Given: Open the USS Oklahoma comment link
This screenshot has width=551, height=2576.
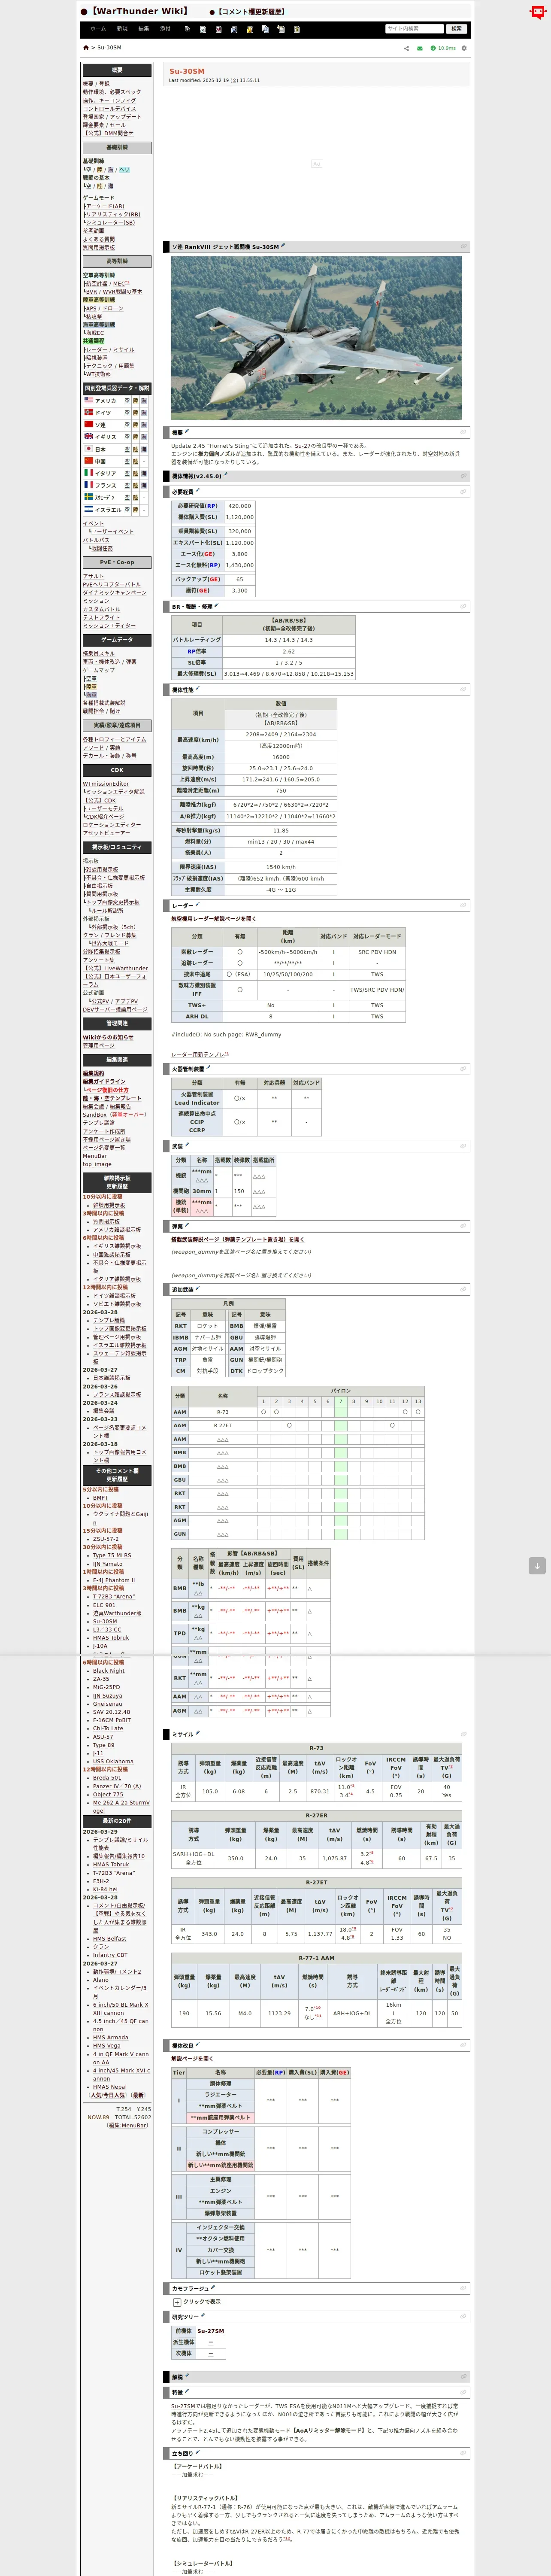Looking at the screenshot, I should (x=113, y=1761).
